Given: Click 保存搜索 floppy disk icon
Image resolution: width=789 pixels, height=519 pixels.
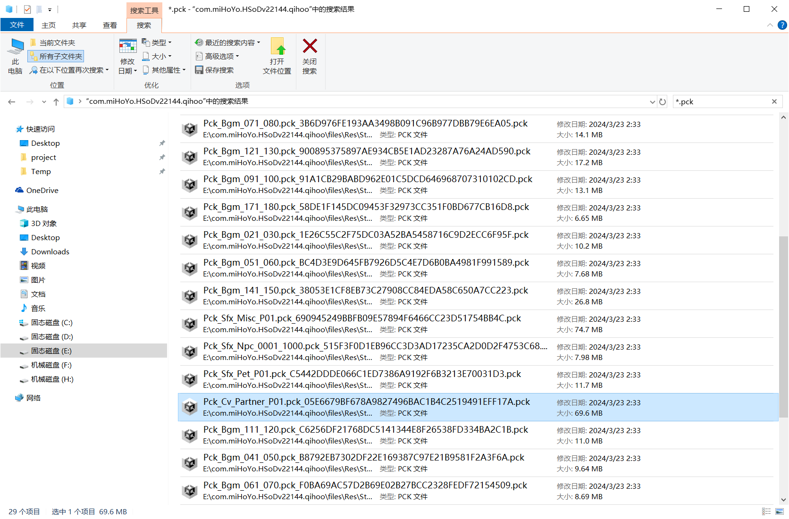Looking at the screenshot, I should tap(199, 70).
